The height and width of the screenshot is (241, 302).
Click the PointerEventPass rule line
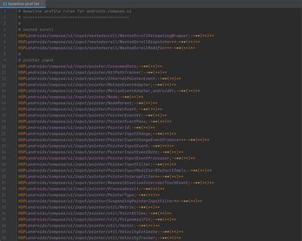pyautogui.click(x=95, y=122)
